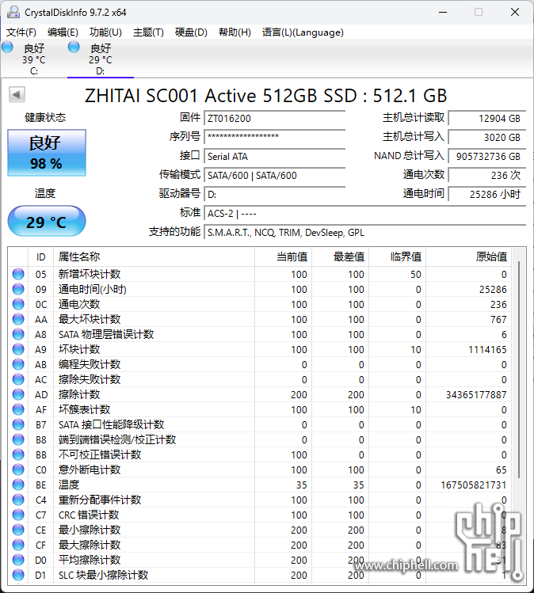Click the drive letter field showing D:

pyautogui.click(x=275, y=194)
